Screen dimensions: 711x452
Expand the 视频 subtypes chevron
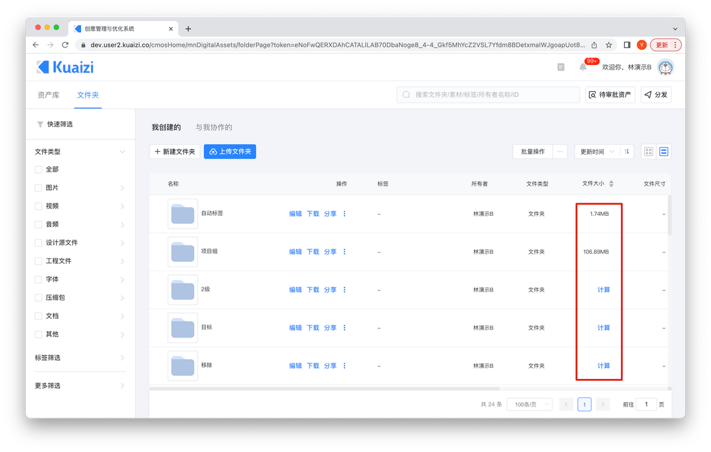(122, 207)
